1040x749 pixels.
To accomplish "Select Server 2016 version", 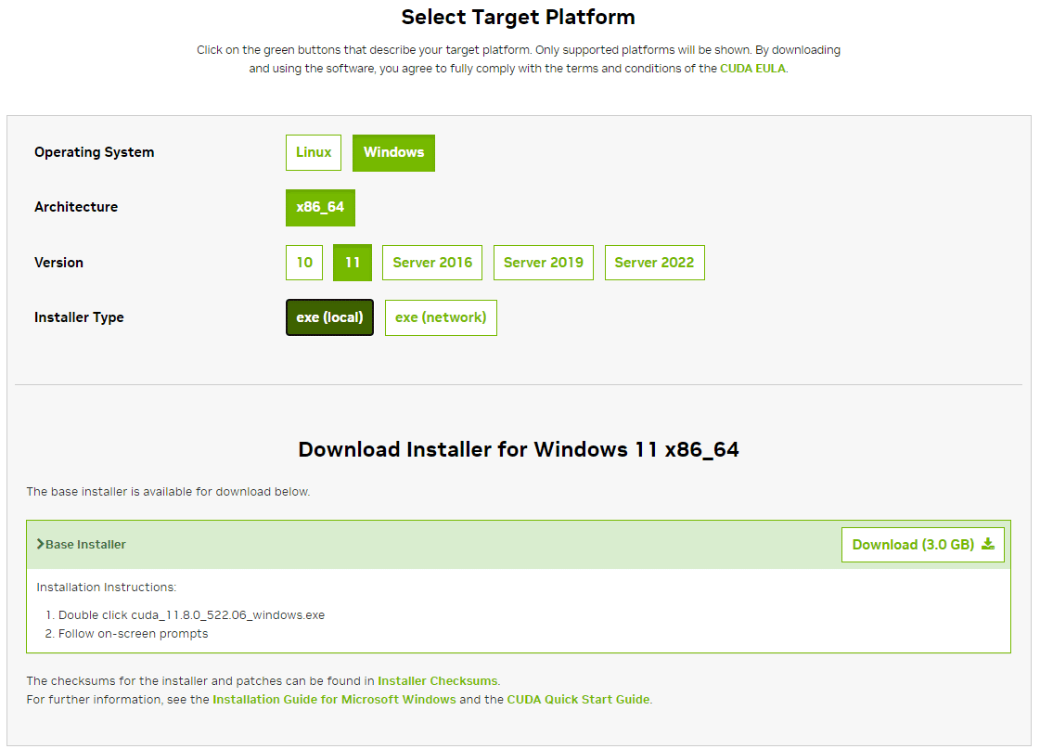I will [432, 263].
